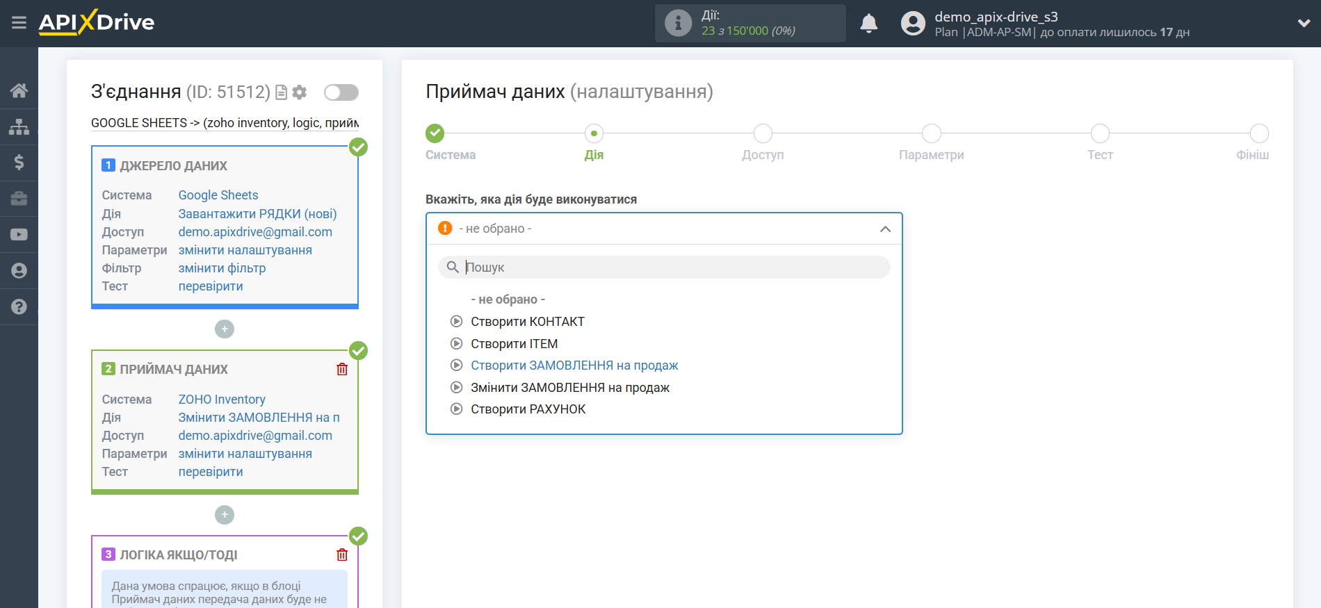Go to Home in sidebar
The height and width of the screenshot is (608, 1321).
(x=19, y=90)
